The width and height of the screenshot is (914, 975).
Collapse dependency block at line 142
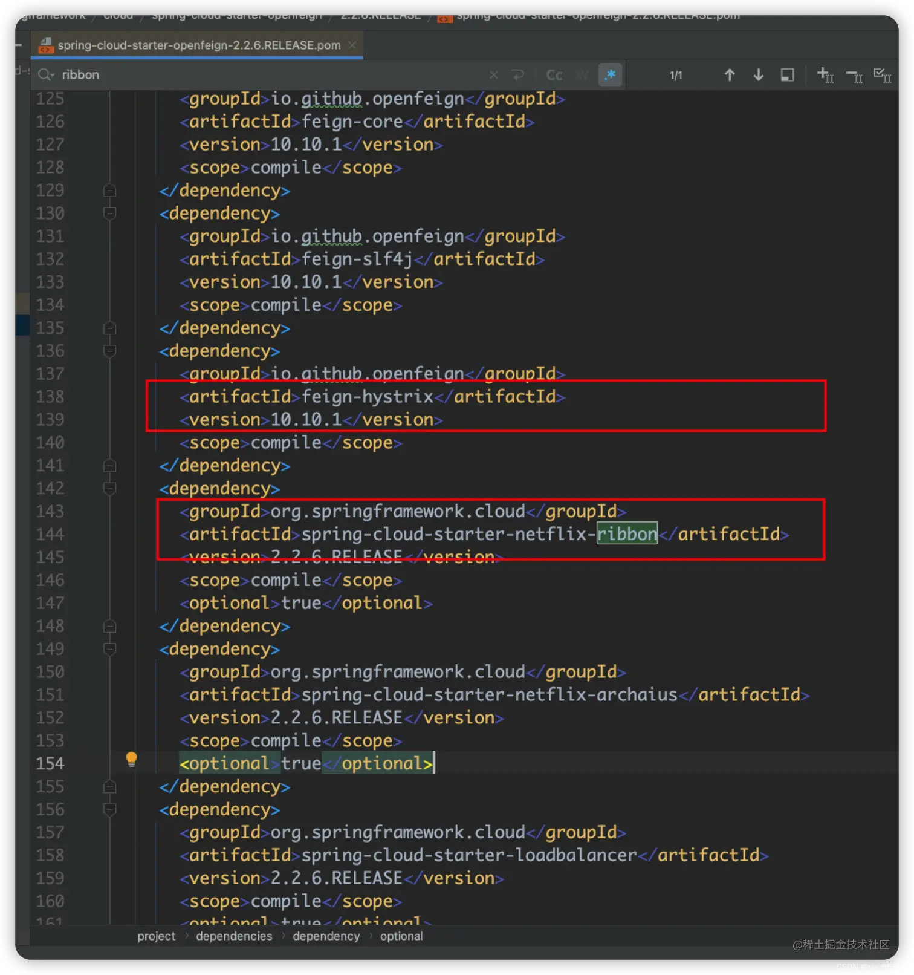(x=109, y=489)
